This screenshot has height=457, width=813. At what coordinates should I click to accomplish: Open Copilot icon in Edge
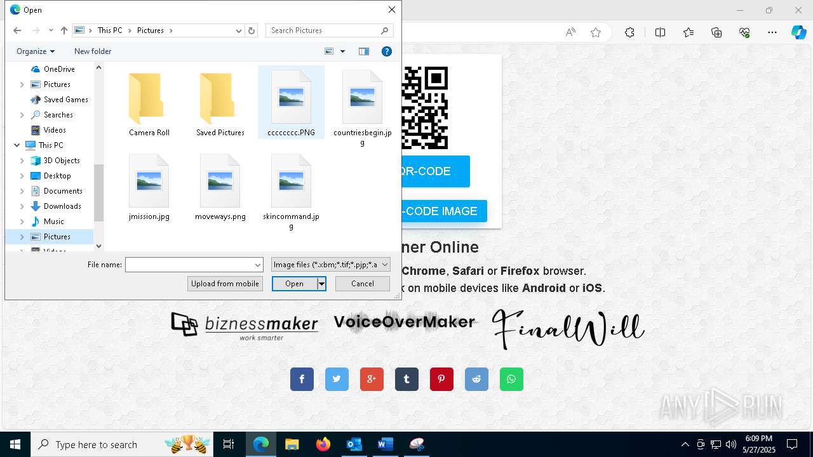tap(798, 32)
